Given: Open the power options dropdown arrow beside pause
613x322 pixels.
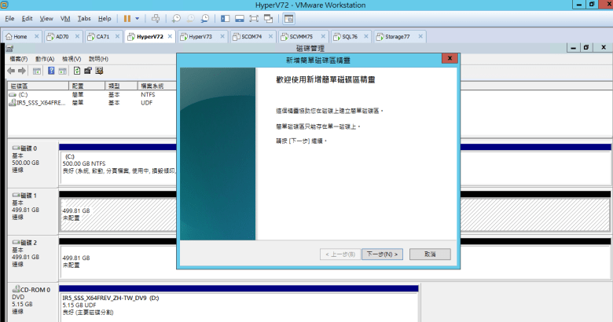Looking at the screenshot, I should coord(138,17).
